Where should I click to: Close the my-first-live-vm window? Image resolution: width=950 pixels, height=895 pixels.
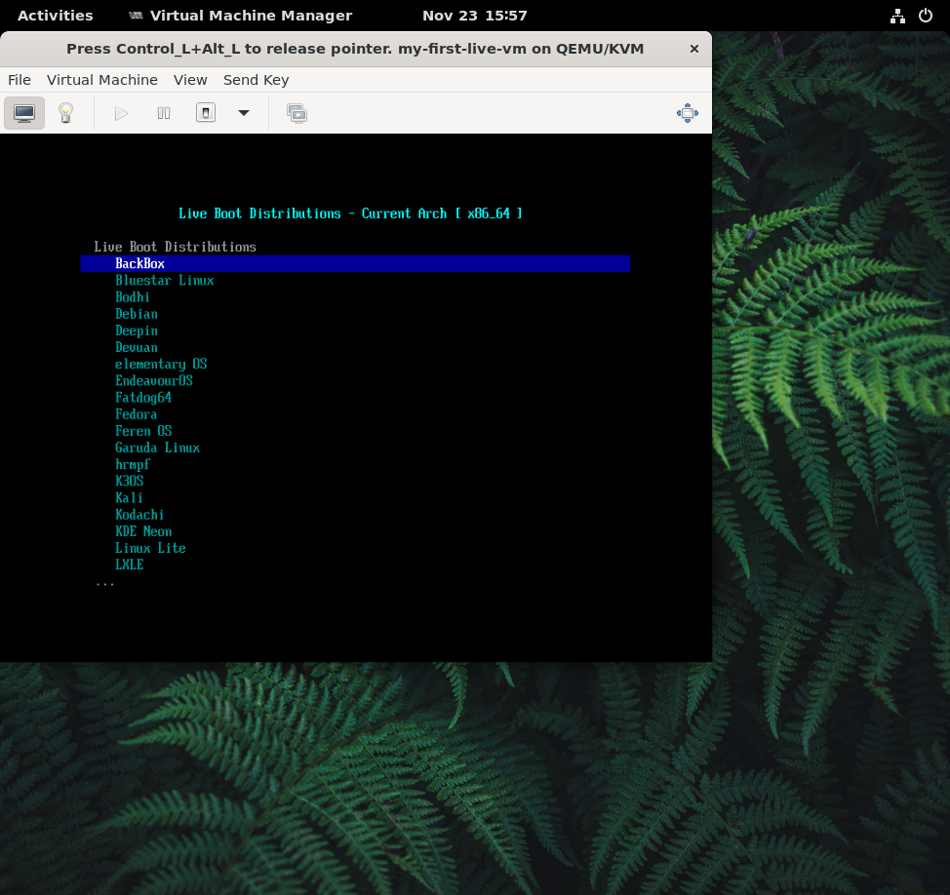[x=693, y=49]
